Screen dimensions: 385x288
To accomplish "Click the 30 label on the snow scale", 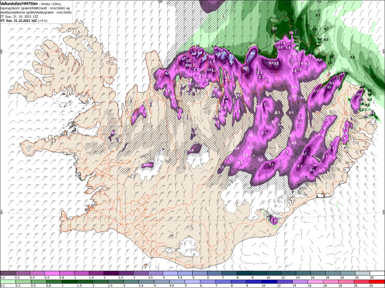I will coord(371,277).
